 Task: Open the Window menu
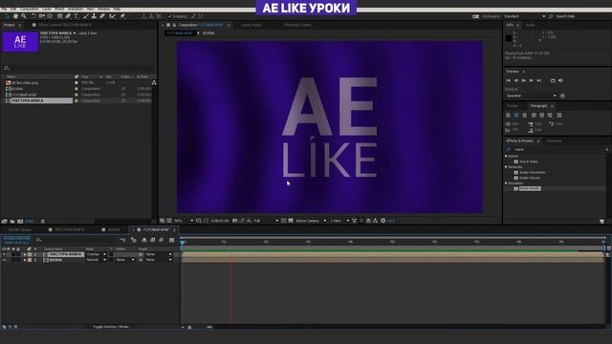[103, 9]
